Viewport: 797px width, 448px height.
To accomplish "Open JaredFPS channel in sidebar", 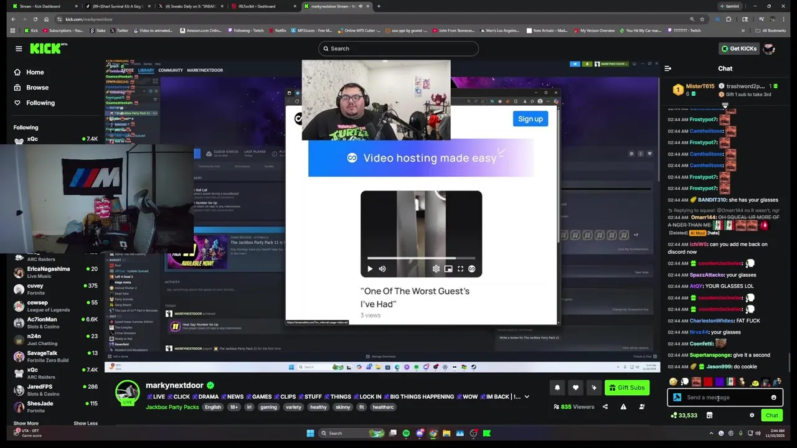I will 57,390.
